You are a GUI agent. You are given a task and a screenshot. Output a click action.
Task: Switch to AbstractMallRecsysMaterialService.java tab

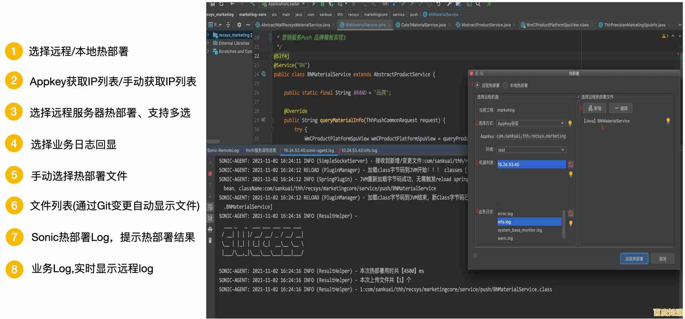pos(295,25)
